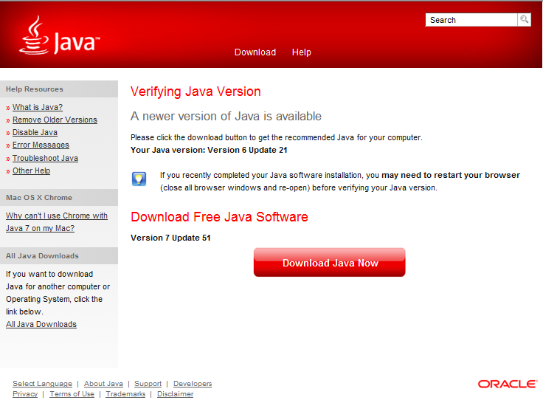Focus the Search input field
The image size is (543, 403).
pos(471,20)
